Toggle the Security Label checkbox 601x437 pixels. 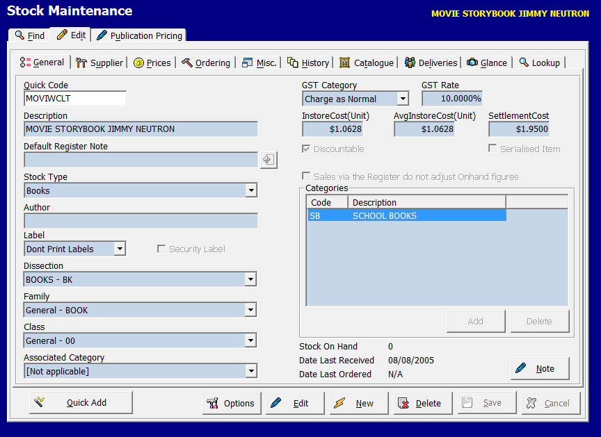click(x=161, y=249)
